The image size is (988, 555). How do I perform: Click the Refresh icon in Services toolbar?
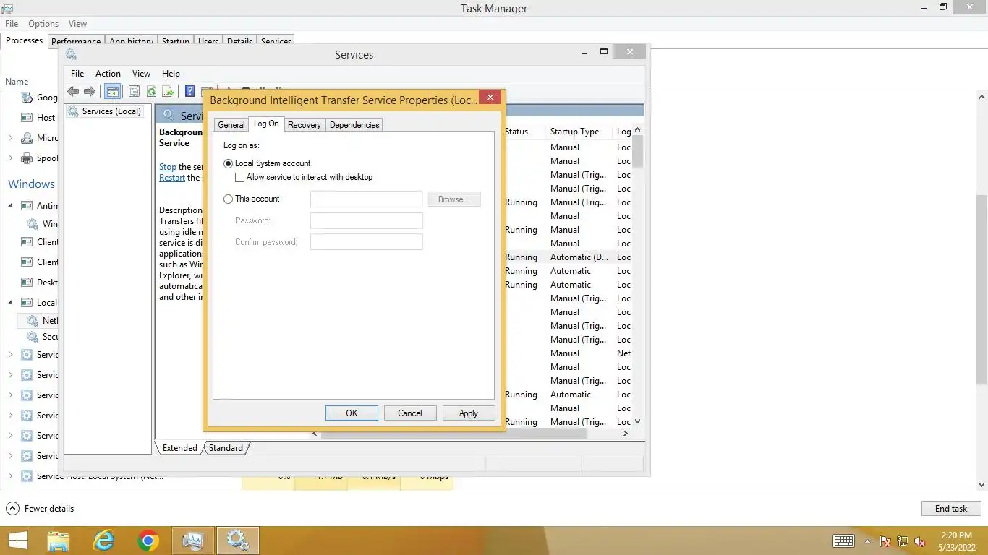point(151,91)
